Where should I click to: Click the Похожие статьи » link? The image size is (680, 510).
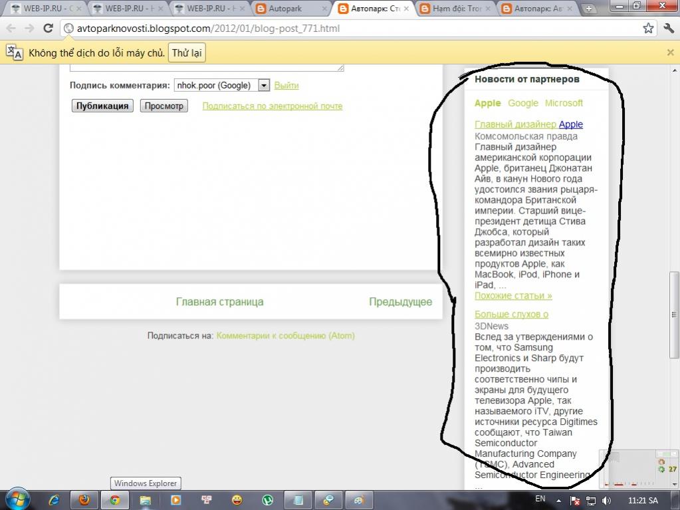point(513,296)
